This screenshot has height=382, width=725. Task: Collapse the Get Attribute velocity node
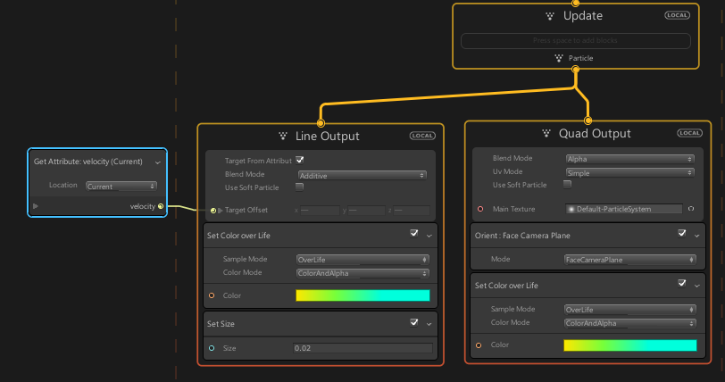[x=158, y=162]
